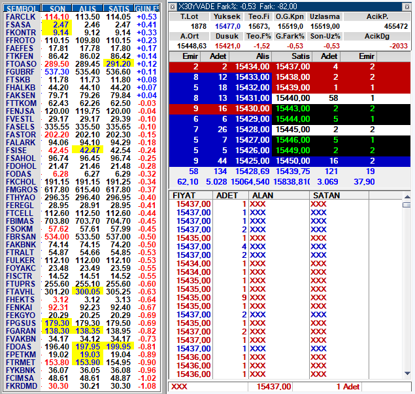Click last trade price 15437,00 in status bar
Screen dimensions: 415x394
[273, 387]
